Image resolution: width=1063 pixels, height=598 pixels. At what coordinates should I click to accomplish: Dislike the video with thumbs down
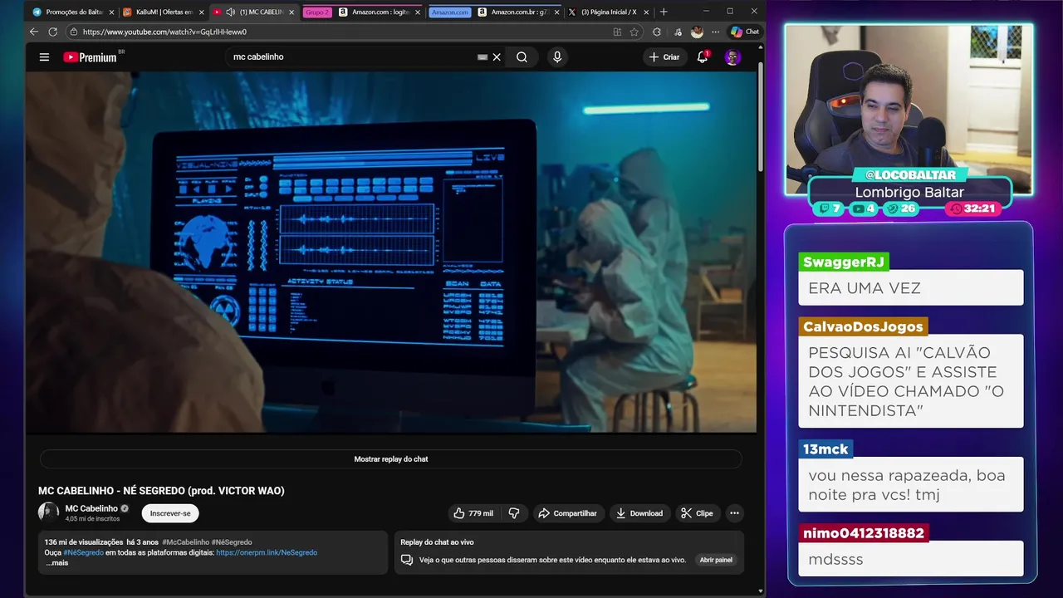(514, 513)
